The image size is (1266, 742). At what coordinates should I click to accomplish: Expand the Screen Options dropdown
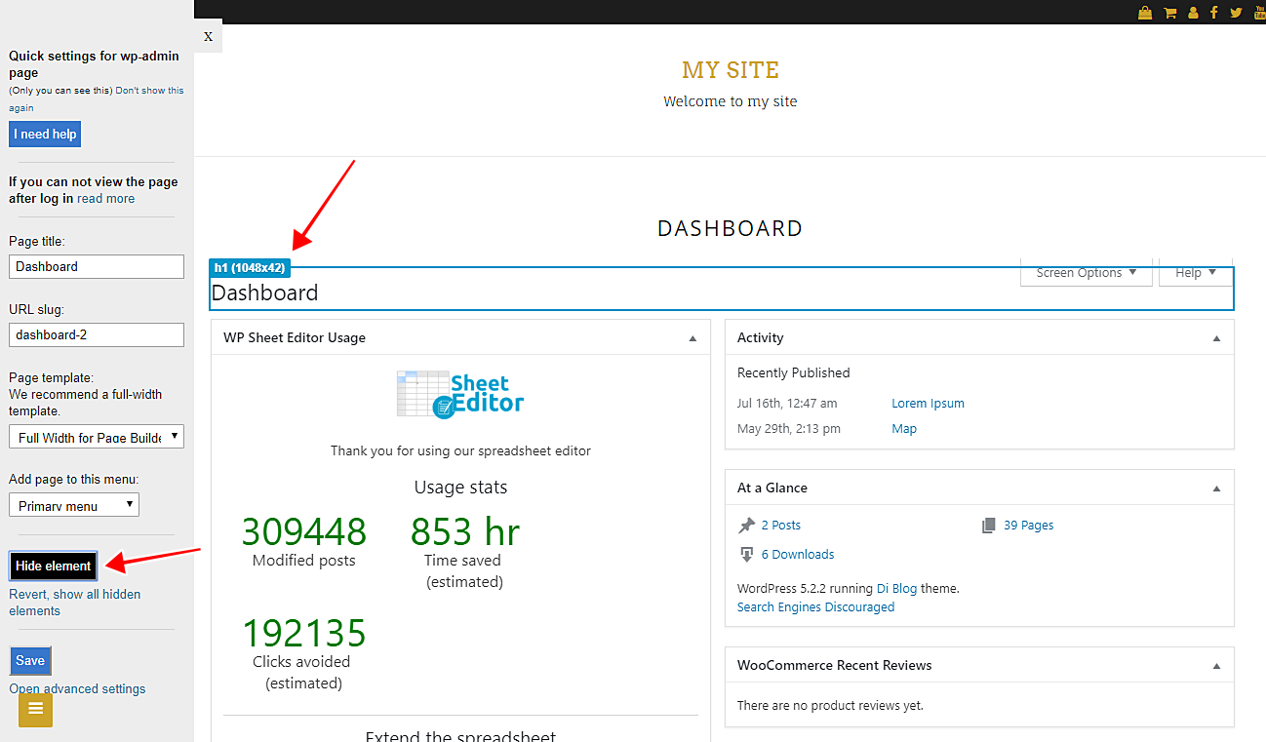pos(1087,273)
